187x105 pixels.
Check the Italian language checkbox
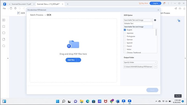(x=125, y=49)
